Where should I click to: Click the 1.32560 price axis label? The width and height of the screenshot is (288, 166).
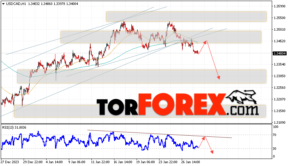pos(280,88)
